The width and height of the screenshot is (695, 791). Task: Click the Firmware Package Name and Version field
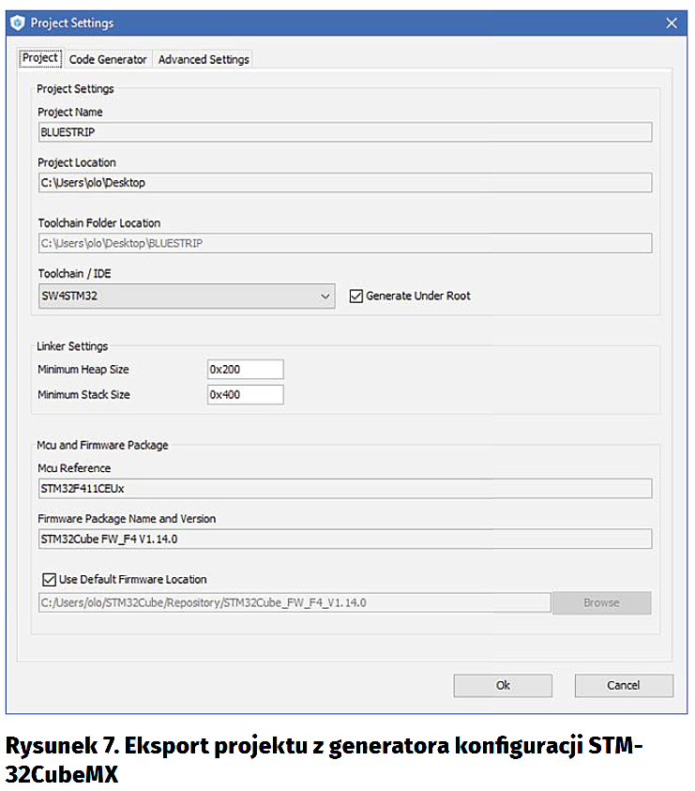(x=344, y=539)
